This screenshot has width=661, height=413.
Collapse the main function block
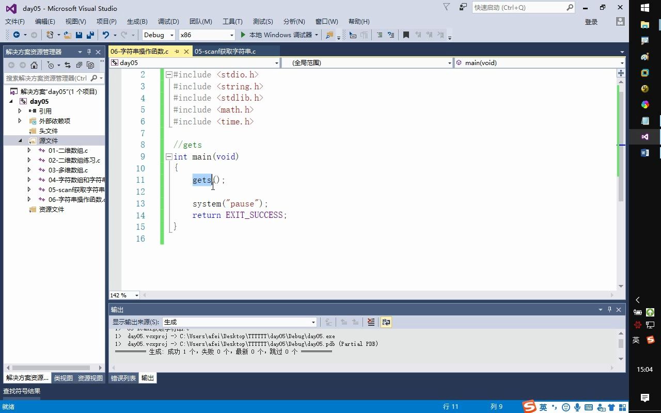point(168,156)
